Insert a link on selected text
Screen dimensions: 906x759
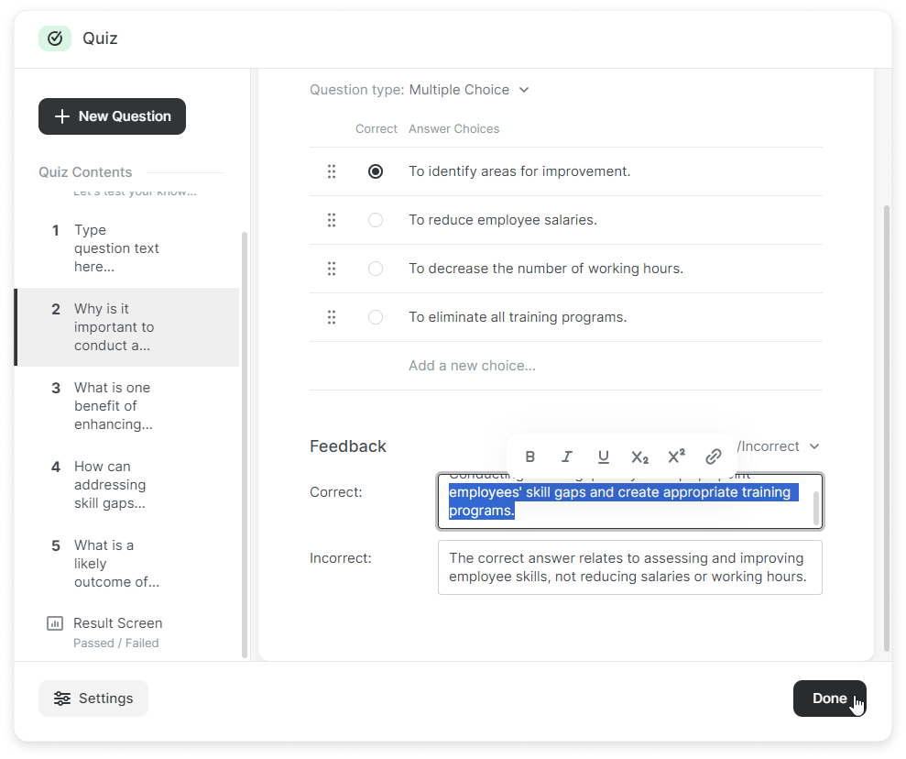pos(713,456)
